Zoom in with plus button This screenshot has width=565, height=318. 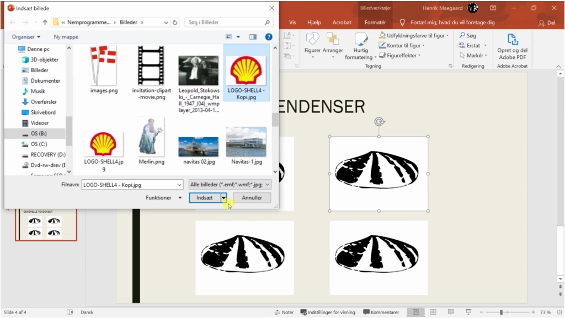coord(534,312)
